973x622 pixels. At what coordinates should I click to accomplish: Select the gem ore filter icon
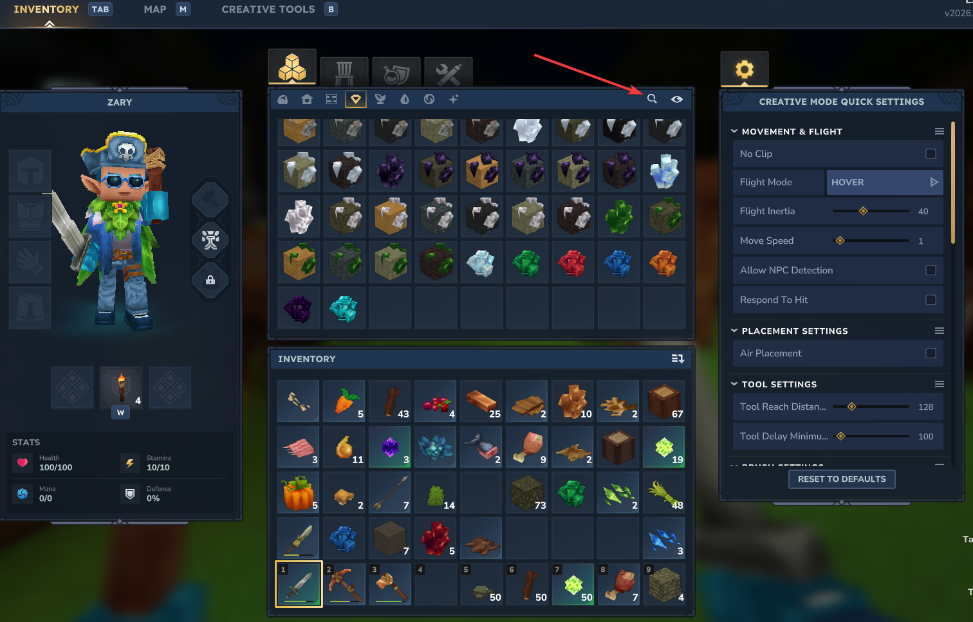coord(356,99)
